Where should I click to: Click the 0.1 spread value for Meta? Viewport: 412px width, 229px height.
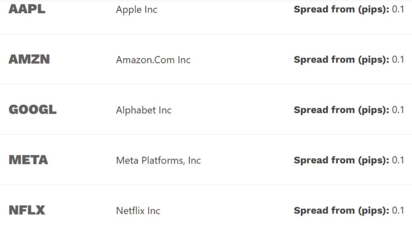[x=398, y=160]
